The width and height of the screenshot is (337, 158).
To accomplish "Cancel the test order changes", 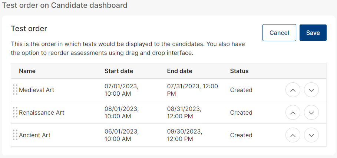I will [279, 33].
